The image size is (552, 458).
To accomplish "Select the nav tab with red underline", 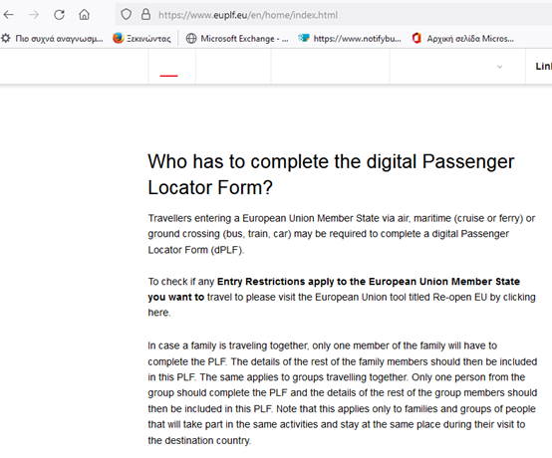I will coord(171,67).
